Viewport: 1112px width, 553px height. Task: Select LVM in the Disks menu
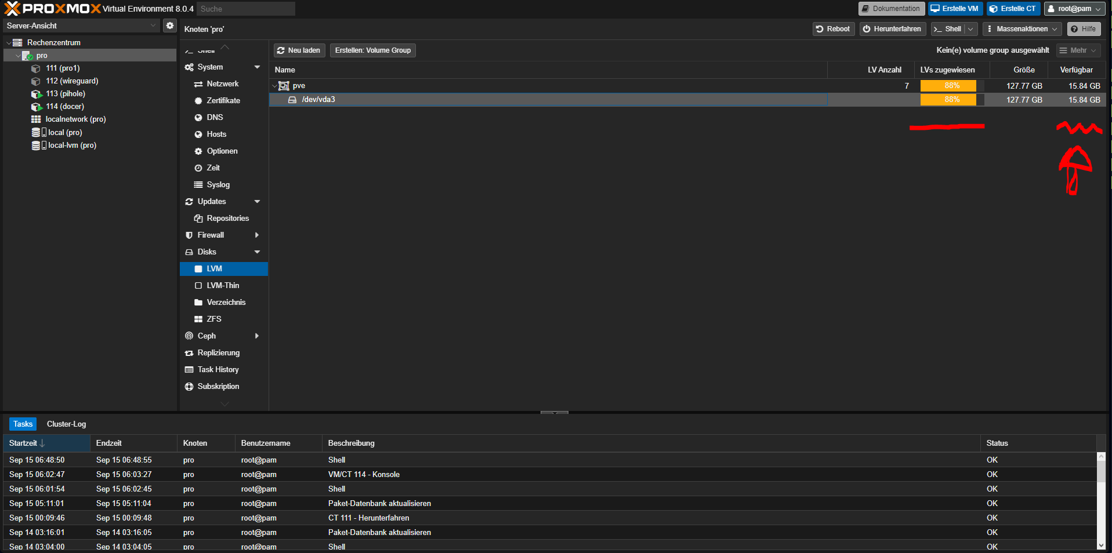(x=224, y=269)
